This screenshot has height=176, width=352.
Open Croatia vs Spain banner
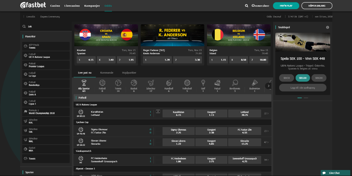[x=106, y=35]
